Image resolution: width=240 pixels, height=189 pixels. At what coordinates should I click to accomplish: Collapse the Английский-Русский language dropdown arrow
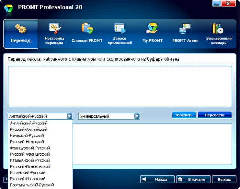point(70,116)
